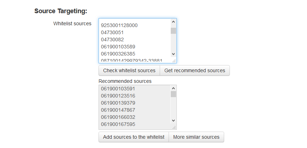Select recommended source 061900147867
This screenshot has width=307, height=148.
[118, 110]
